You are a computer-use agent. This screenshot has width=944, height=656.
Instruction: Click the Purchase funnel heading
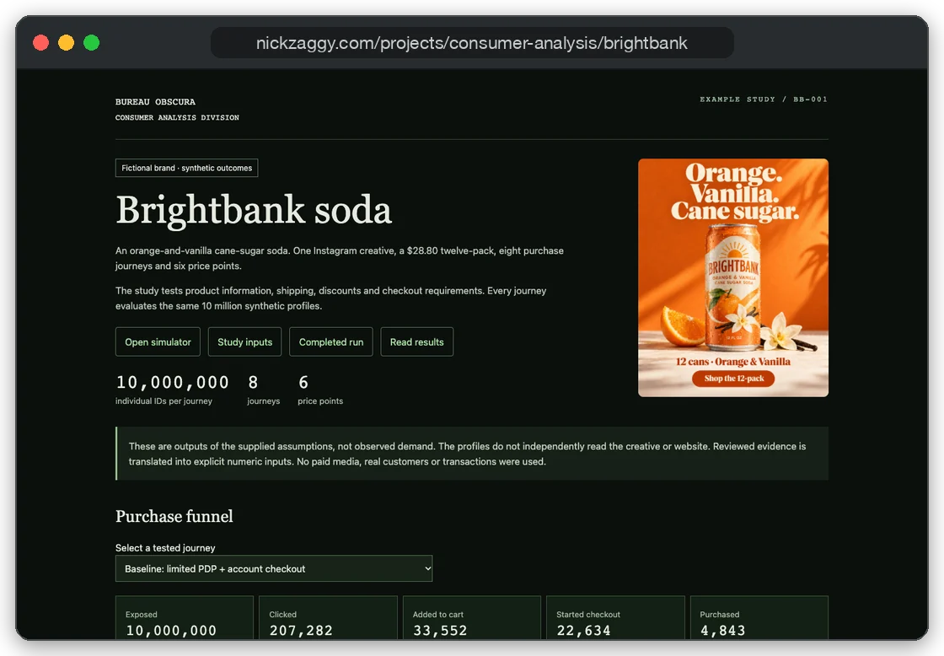(x=174, y=516)
